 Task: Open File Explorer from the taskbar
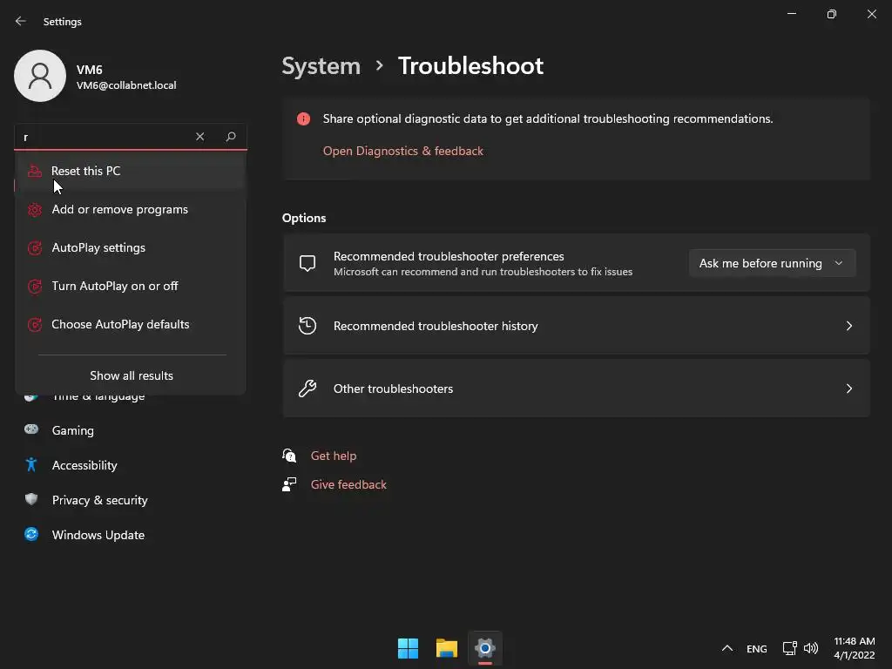coord(447,648)
